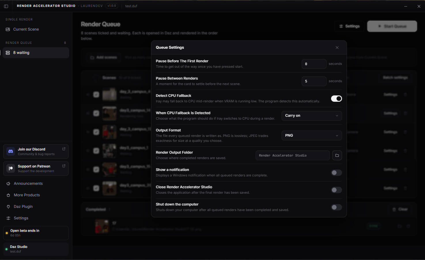The height and width of the screenshot is (260, 425).
Task: Click Settings button beside Start Queue
Action: pyautogui.click(x=349, y=26)
